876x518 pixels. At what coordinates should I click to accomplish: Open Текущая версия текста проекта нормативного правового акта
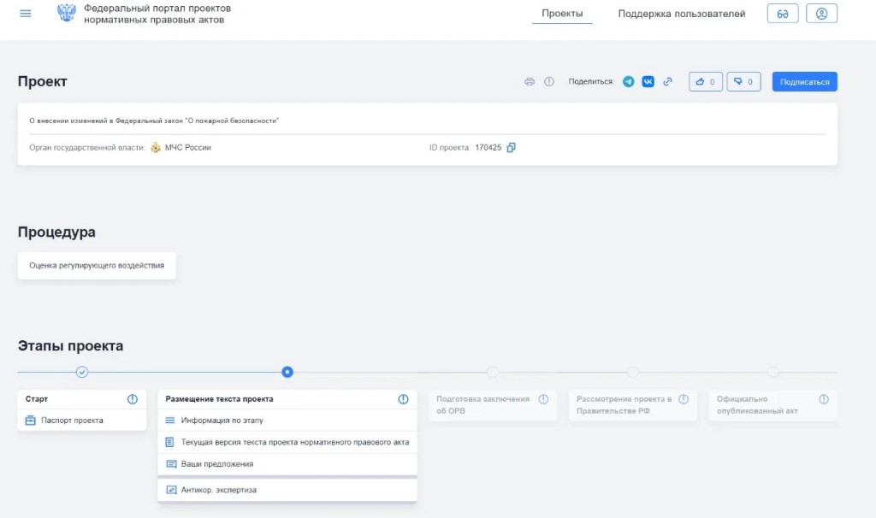point(287,442)
